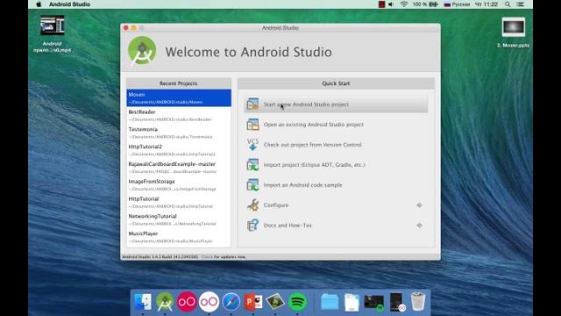Image resolution: width=561 pixels, height=316 pixels.
Task: Click the Spotlight search icon in menu bar
Action: [508, 4]
